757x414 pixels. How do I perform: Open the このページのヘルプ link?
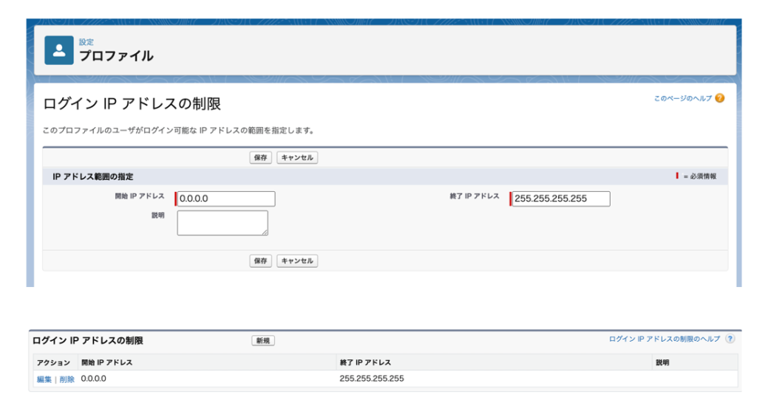[682, 98]
